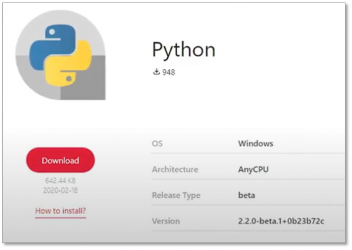Click the Python logo image

pyautogui.click(x=60, y=55)
